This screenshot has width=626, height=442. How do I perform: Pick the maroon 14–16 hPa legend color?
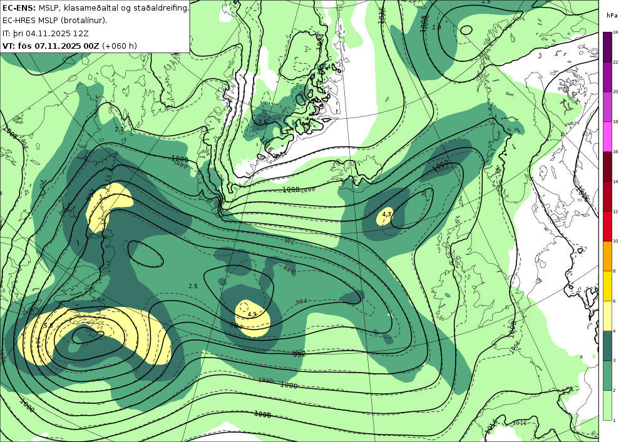click(608, 166)
